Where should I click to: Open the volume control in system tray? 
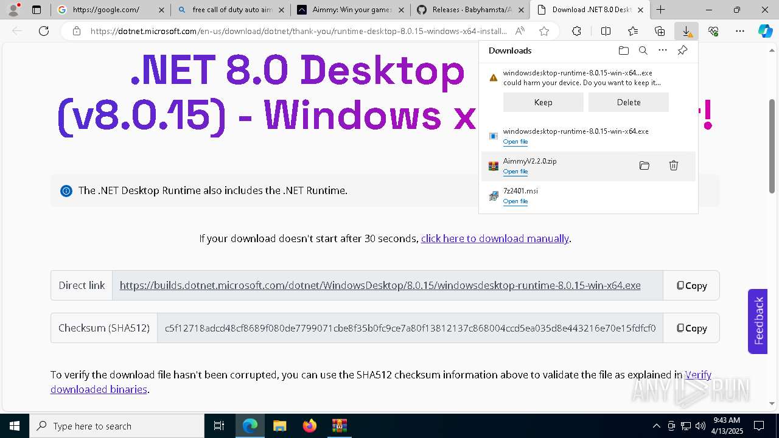coord(700,426)
